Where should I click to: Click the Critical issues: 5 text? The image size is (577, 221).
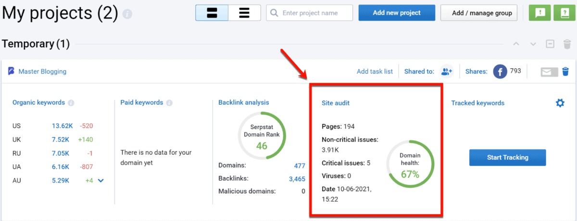[346, 163]
